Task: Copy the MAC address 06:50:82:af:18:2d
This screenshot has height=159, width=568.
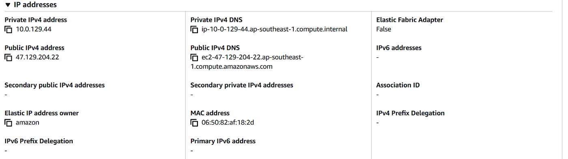Action: [194, 123]
